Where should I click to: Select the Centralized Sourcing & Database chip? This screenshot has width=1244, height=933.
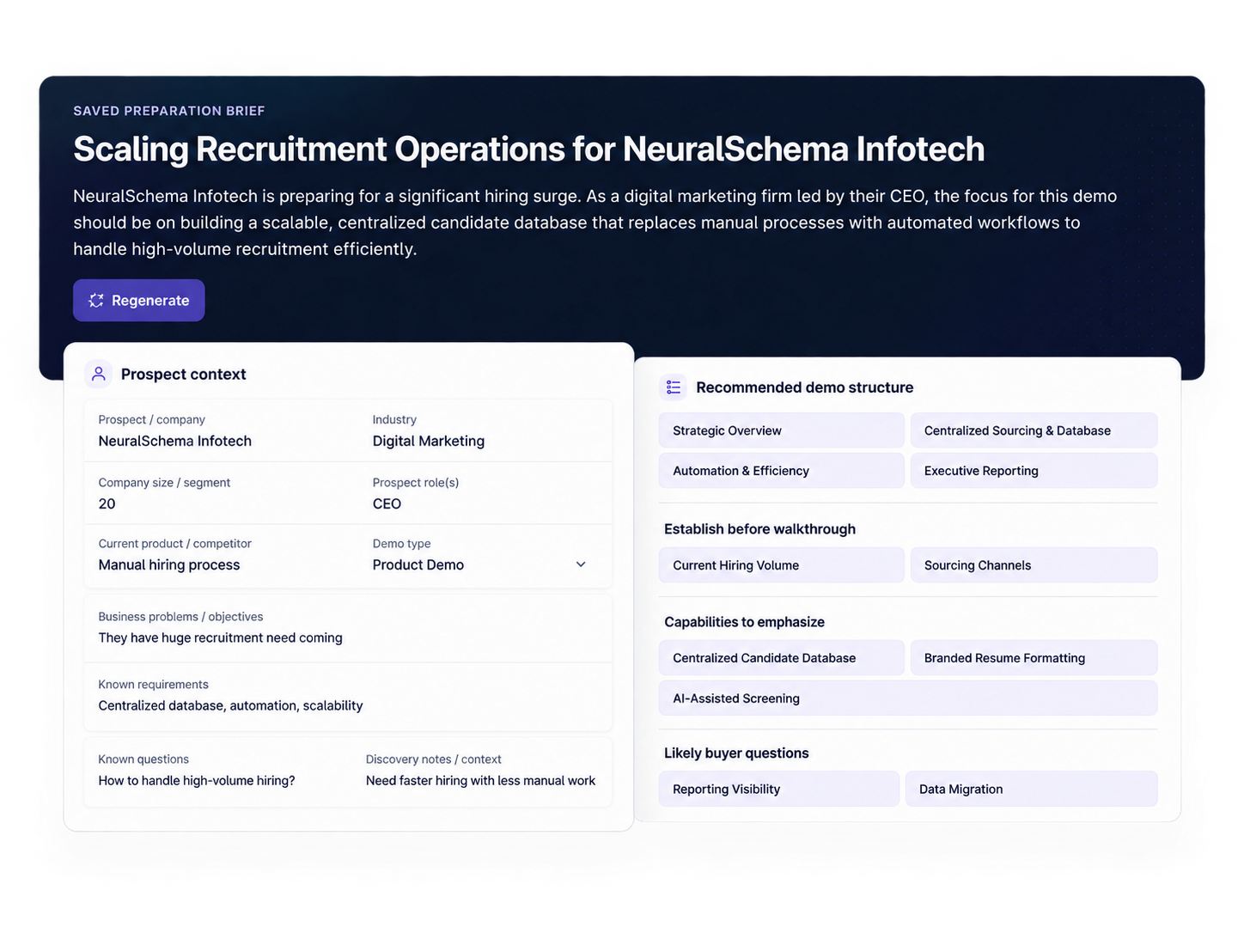pos(1034,430)
